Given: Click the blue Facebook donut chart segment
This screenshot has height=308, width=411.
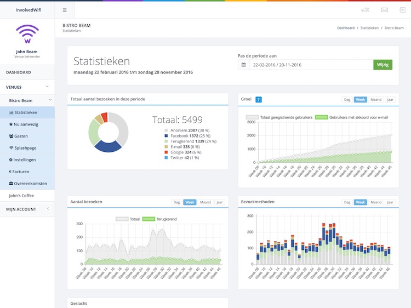Looking at the screenshot, I should pyautogui.click(x=107, y=145).
